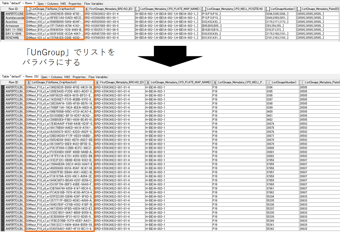Viewport: 340px width, 232px height.
Task: Click image number cell 37954
Action: (282, 160)
